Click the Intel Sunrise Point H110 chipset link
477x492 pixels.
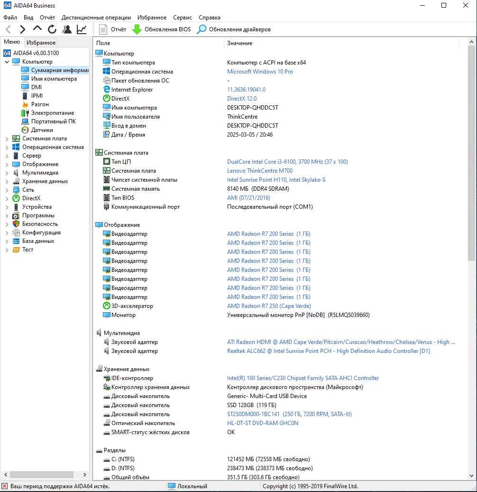coord(276,180)
